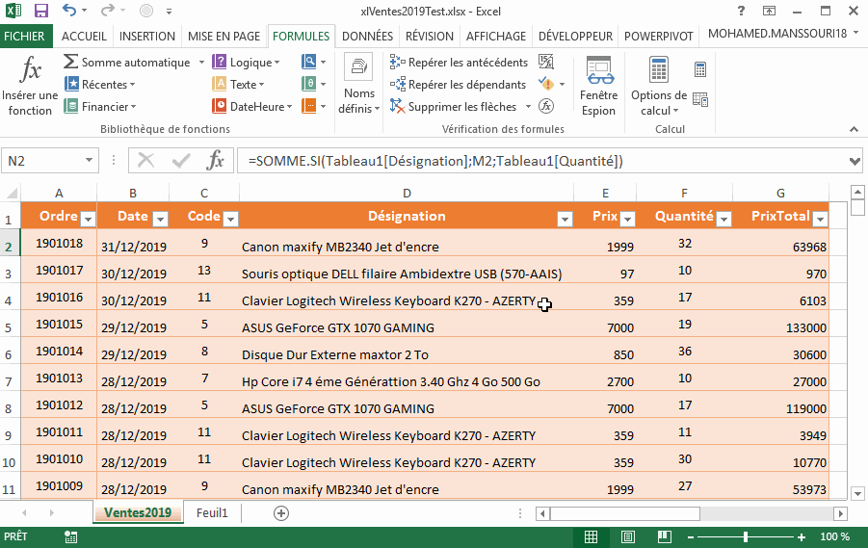Image resolution: width=868 pixels, height=548 pixels.
Task: Select the Ventes2019 sheet tab
Action: tap(138, 512)
